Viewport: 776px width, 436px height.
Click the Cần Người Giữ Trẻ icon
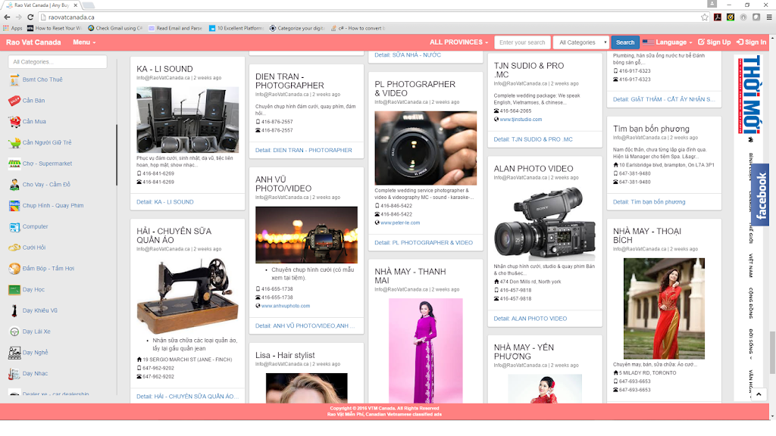click(14, 142)
